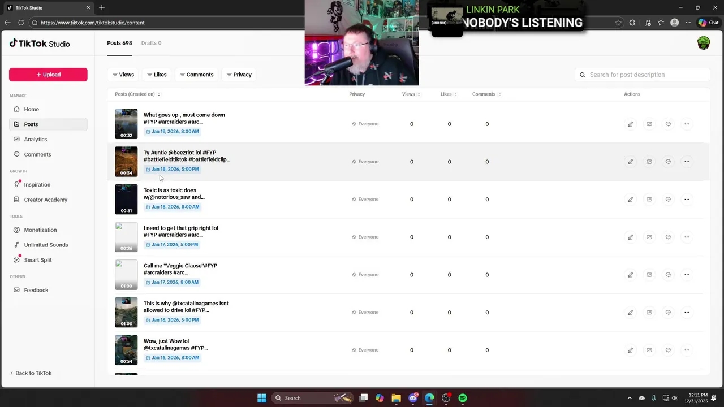Click the TikTok Studio logo
The width and height of the screenshot is (724, 407).
coord(40,44)
